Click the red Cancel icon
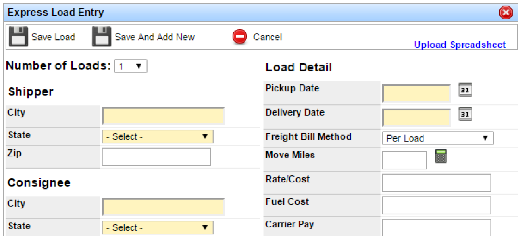 click(x=240, y=37)
